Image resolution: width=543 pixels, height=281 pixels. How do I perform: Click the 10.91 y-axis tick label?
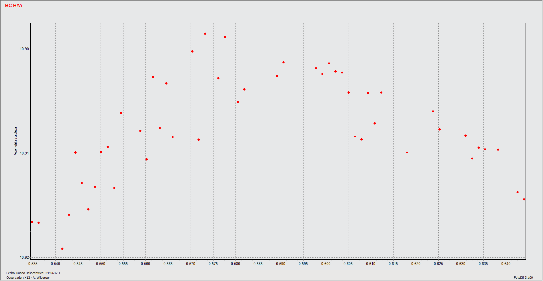point(24,153)
